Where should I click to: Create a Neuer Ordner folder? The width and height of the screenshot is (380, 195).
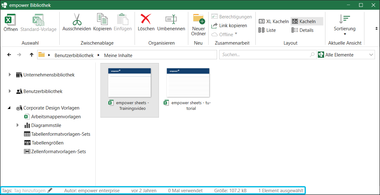click(x=199, y=25)
